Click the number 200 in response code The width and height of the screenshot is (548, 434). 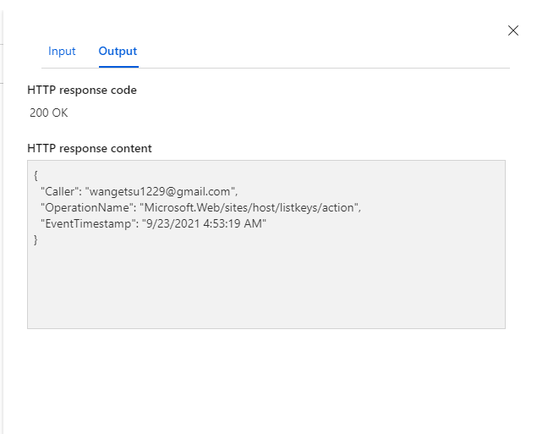[x=39, y=113]
